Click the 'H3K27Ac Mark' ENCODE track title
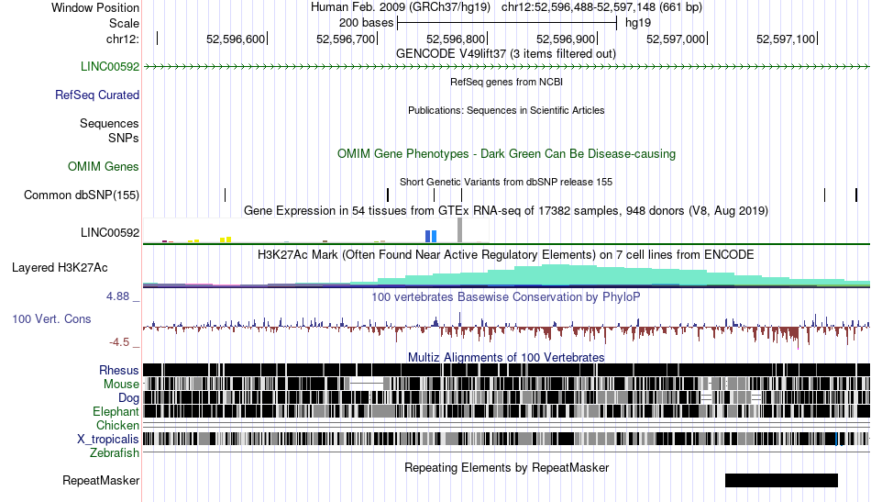Image resolution: width=871 pixels, height=502 pixels. point(506,254)
